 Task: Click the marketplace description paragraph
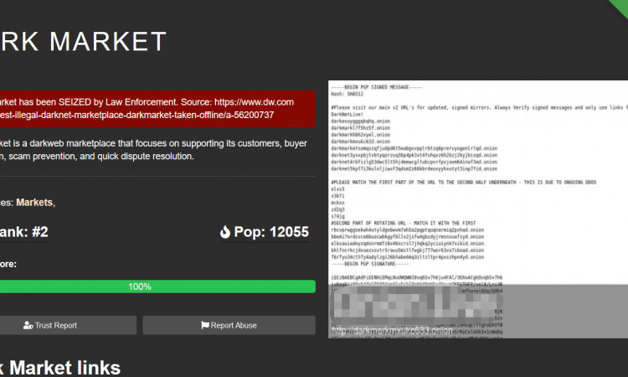[153, 150]
